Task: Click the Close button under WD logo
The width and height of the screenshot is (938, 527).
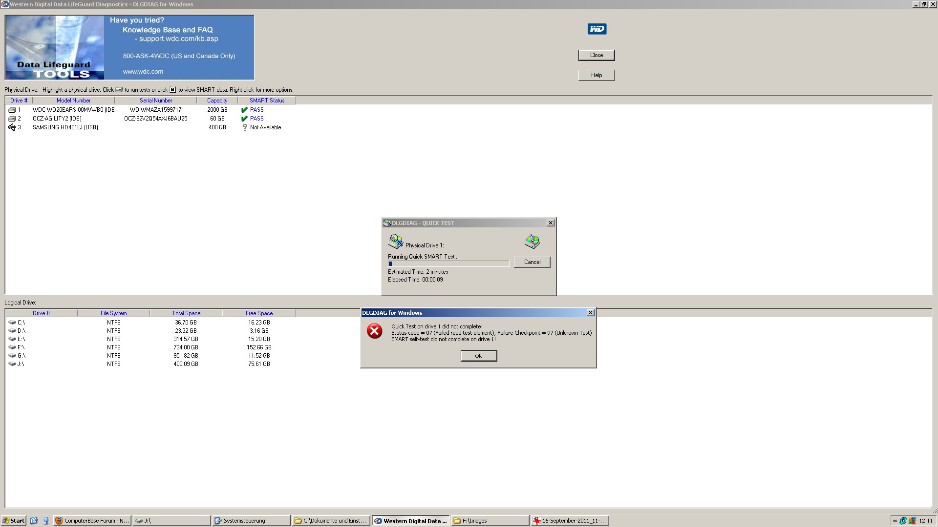Action: point(597,55)
